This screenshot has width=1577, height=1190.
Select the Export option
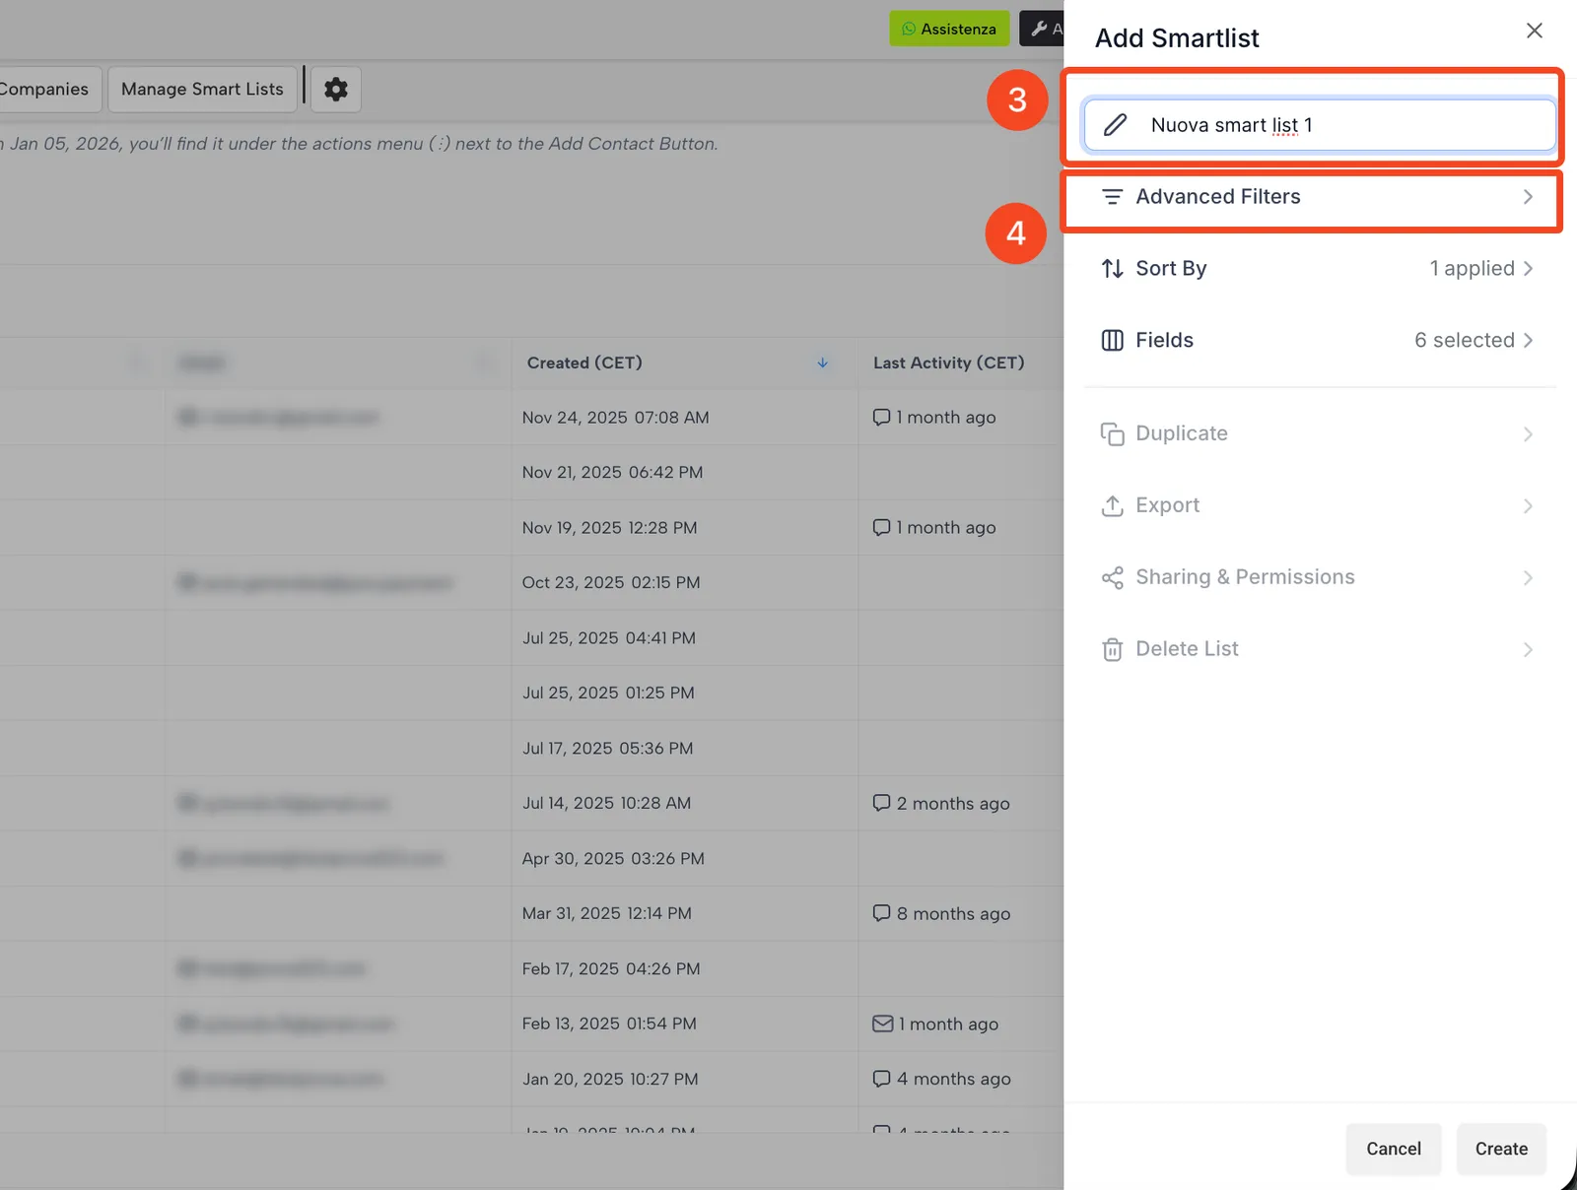[x=1319, y=506]
